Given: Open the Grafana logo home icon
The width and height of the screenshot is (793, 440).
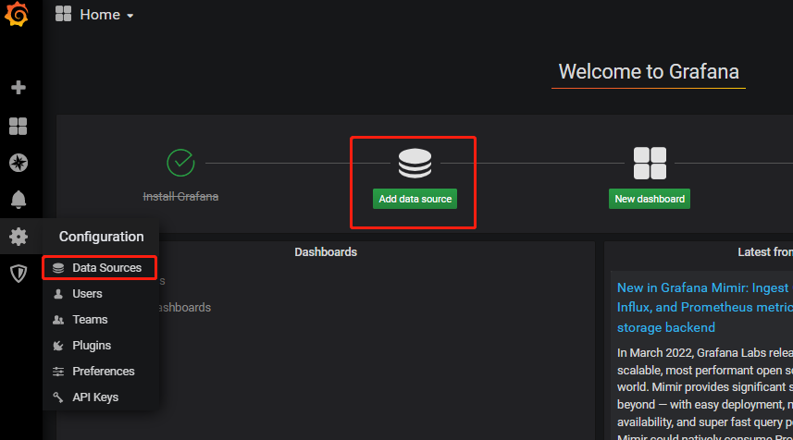Looking at the screenshot, I should coord(17,14).
